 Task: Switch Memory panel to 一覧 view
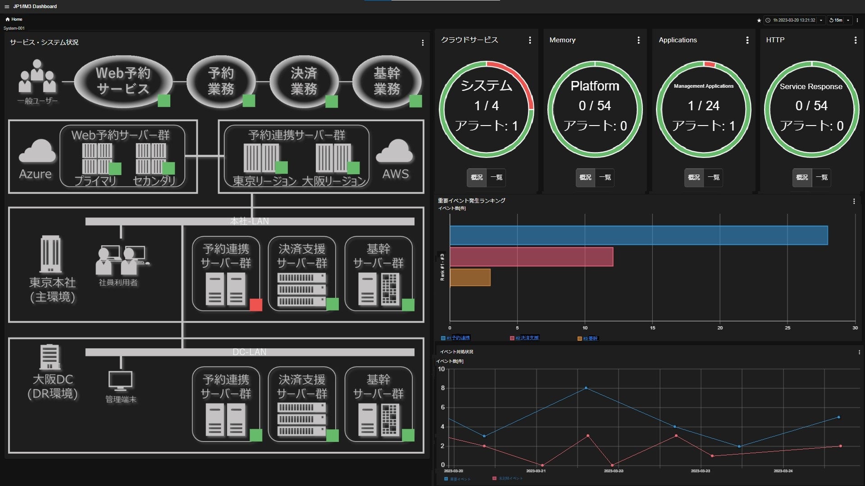pyautogui.click(x=605, y=177)
